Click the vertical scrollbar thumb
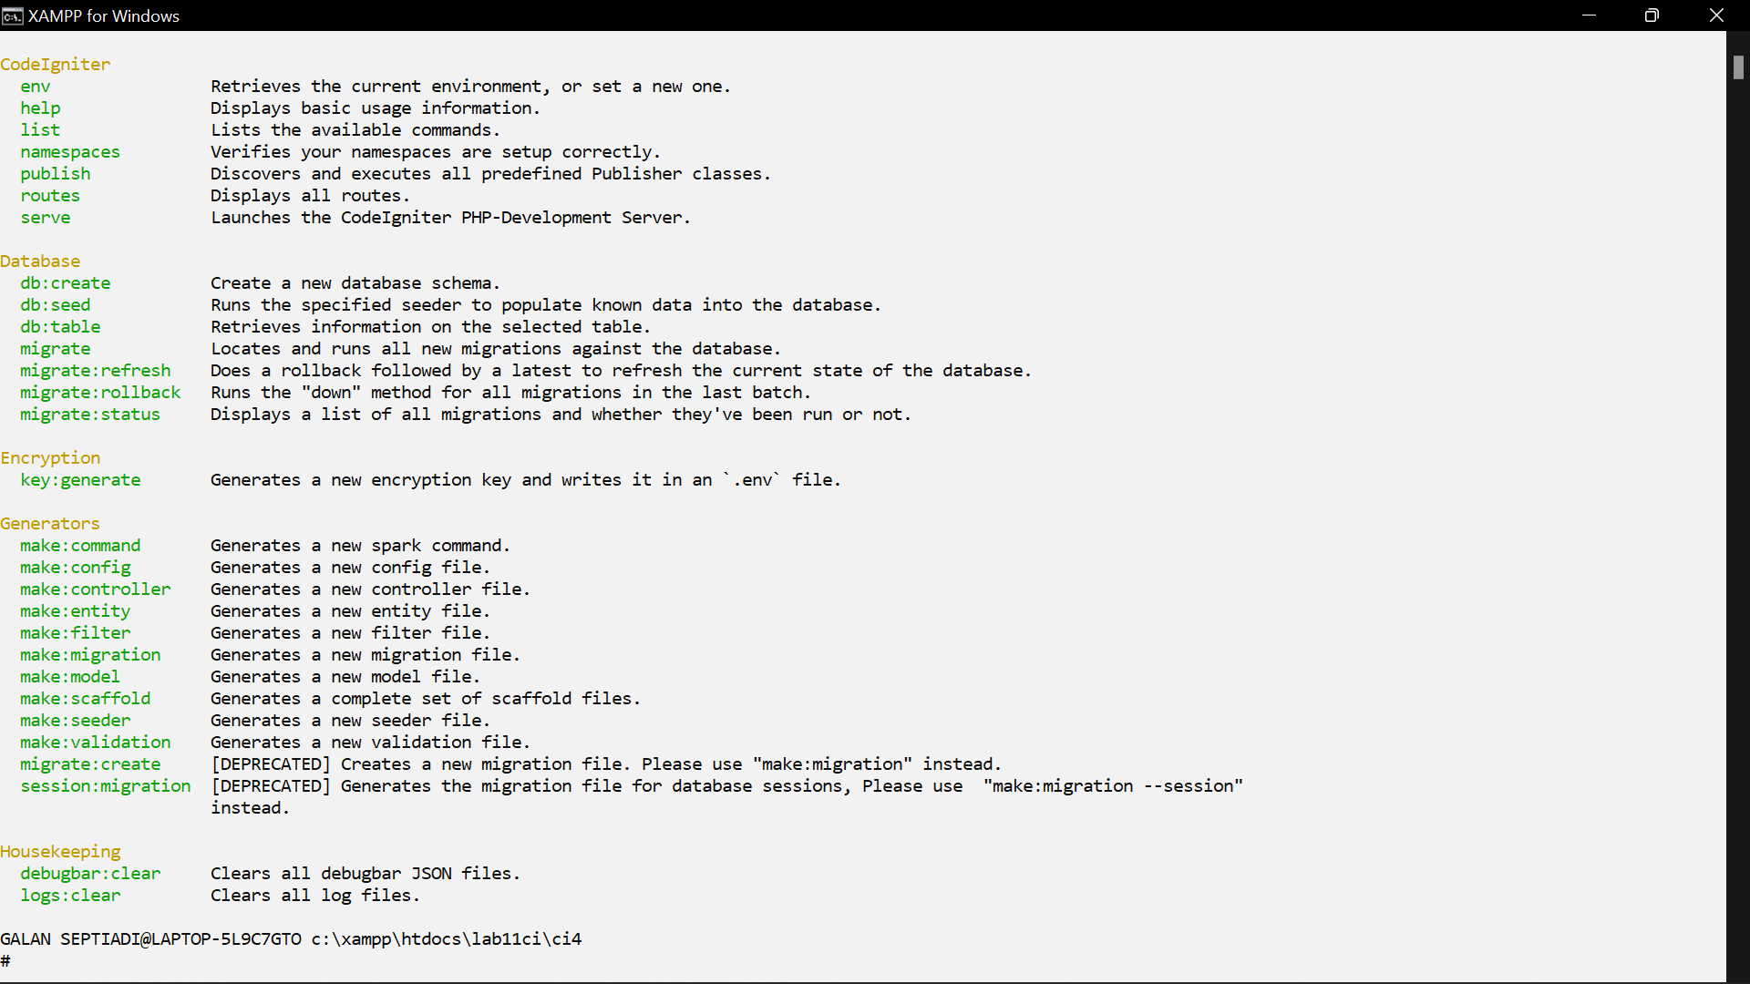1750x984 pixels. coord(1739,67)
